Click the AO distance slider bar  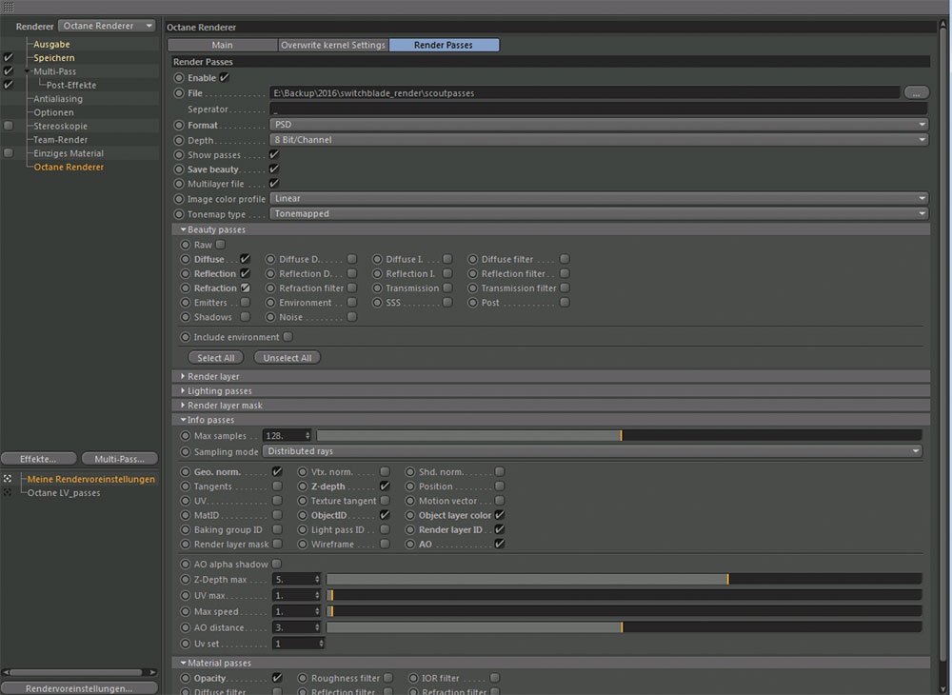[x=625, y=627]
